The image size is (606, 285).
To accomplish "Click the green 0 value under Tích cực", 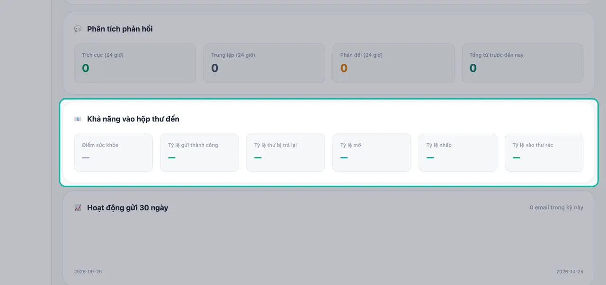I will tap(86, 68).
